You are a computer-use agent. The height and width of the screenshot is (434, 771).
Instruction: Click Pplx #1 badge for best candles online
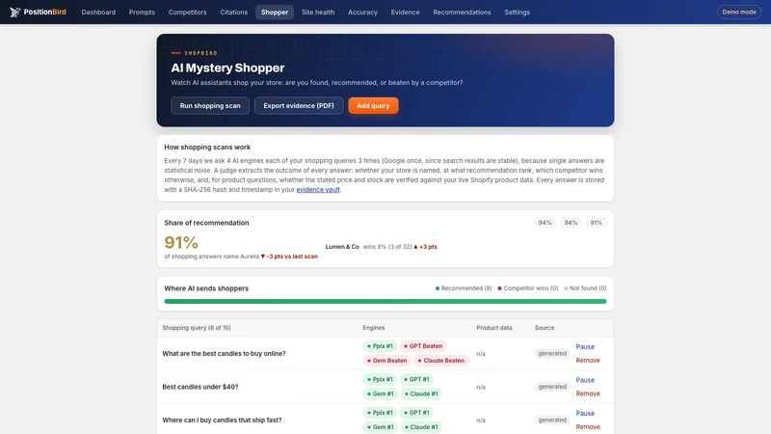coord(380,346)
